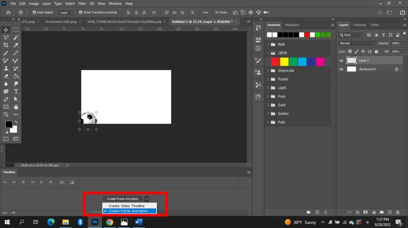Open the Window menu
The height and width of the screenshot is (228, 408).
coord(115,3)
